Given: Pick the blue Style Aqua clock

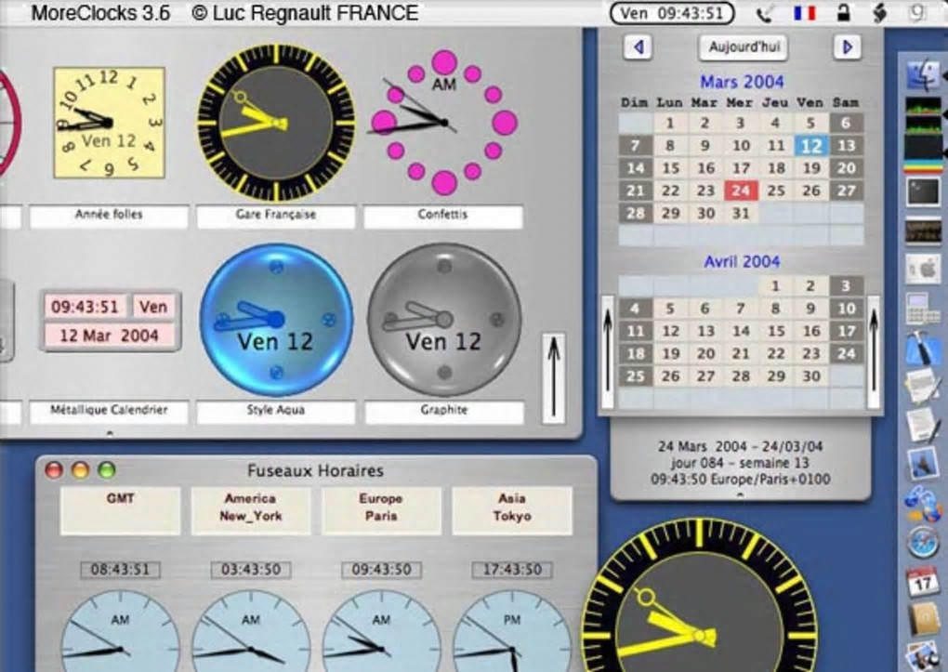Looking at the screenshot, I should click(276, 320).
